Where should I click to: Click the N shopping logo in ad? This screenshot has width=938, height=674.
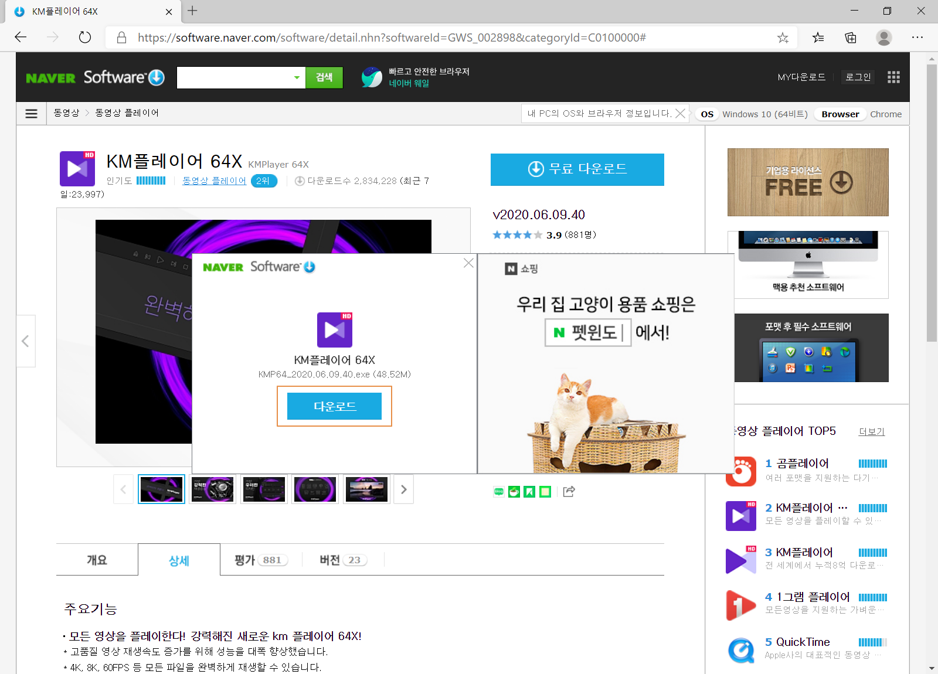tap(522, 269)
